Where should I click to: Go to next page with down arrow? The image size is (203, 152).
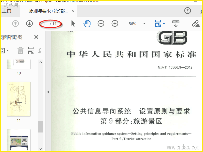(29, 24)
